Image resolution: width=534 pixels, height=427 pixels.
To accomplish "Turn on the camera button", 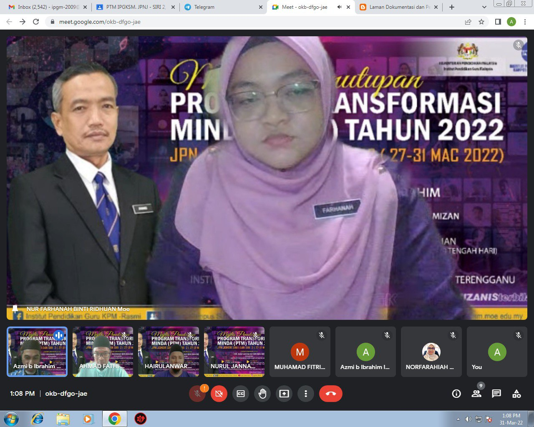I will pyautogui.click(x=219, y=394).
